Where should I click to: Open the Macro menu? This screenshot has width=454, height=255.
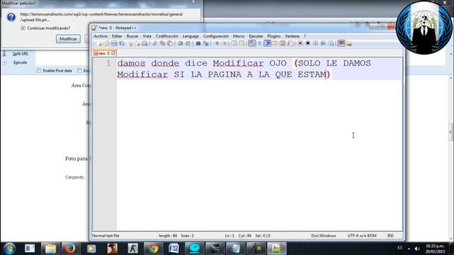(238, 36)
